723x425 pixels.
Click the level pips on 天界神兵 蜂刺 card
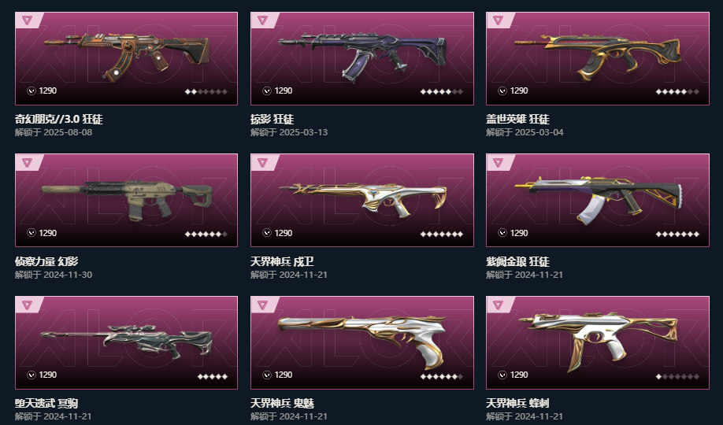click(x=677, y=377)
